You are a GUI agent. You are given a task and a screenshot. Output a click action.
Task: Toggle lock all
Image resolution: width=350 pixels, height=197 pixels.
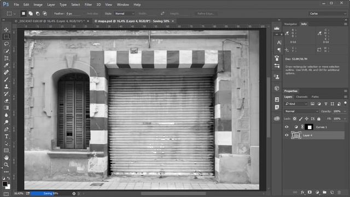point(319,119)
